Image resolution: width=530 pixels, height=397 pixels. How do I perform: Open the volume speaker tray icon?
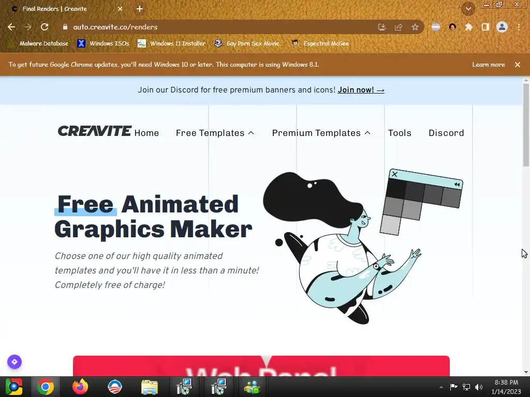pyautogui.click(x=479, y=387)
